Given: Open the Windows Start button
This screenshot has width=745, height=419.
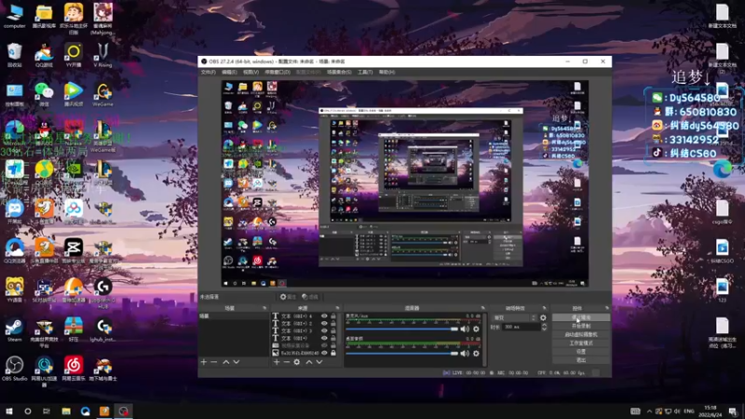Looking at the screenshot, I should [8, 411].
